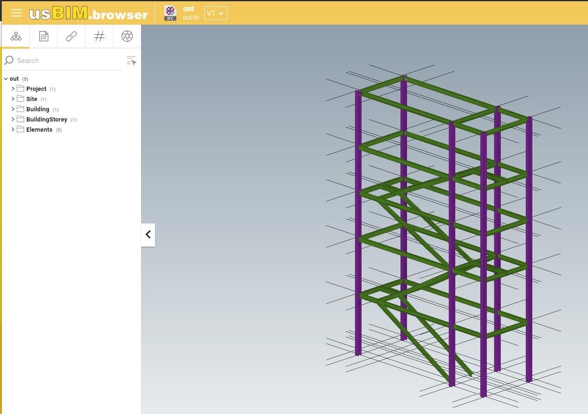The width and height of the screenshot is (588, 414).
Task: Open the V1 version dropdown
Action: coord(215,13)
